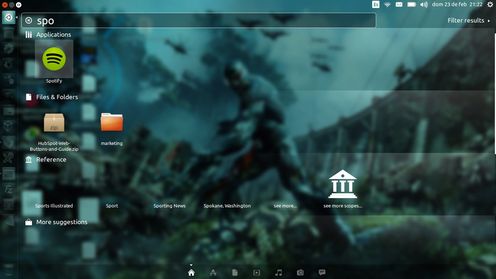Open the Sporting News reference result
The image size is (496, 279).
click(170, 206)
